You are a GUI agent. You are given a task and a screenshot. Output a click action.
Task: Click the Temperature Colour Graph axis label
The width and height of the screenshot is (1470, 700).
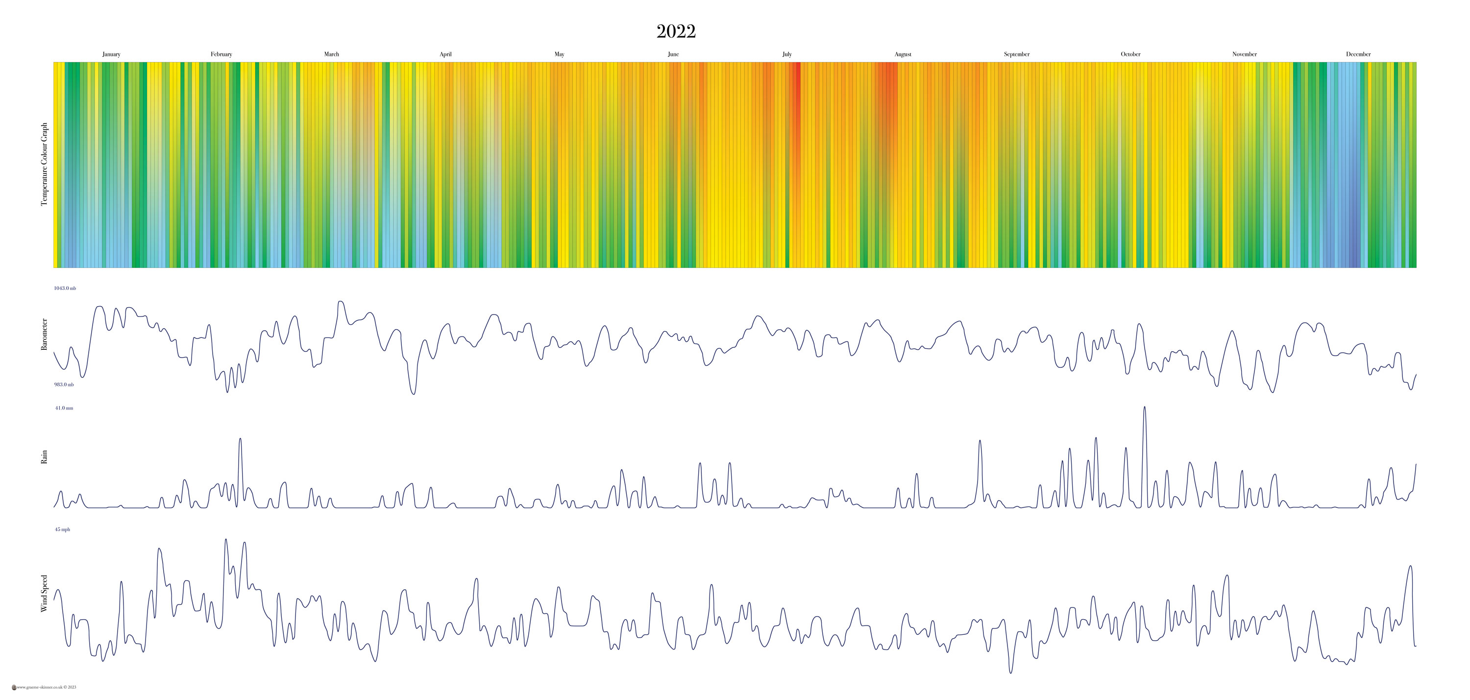45,164
